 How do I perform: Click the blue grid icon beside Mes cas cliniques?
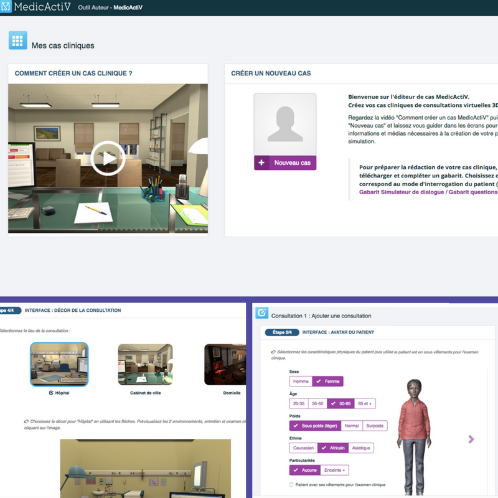[18, 40]
